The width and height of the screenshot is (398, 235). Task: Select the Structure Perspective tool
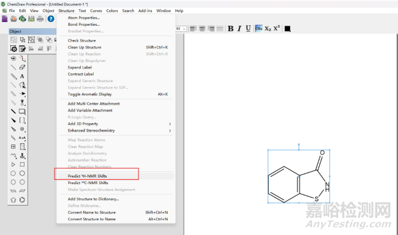22,58
